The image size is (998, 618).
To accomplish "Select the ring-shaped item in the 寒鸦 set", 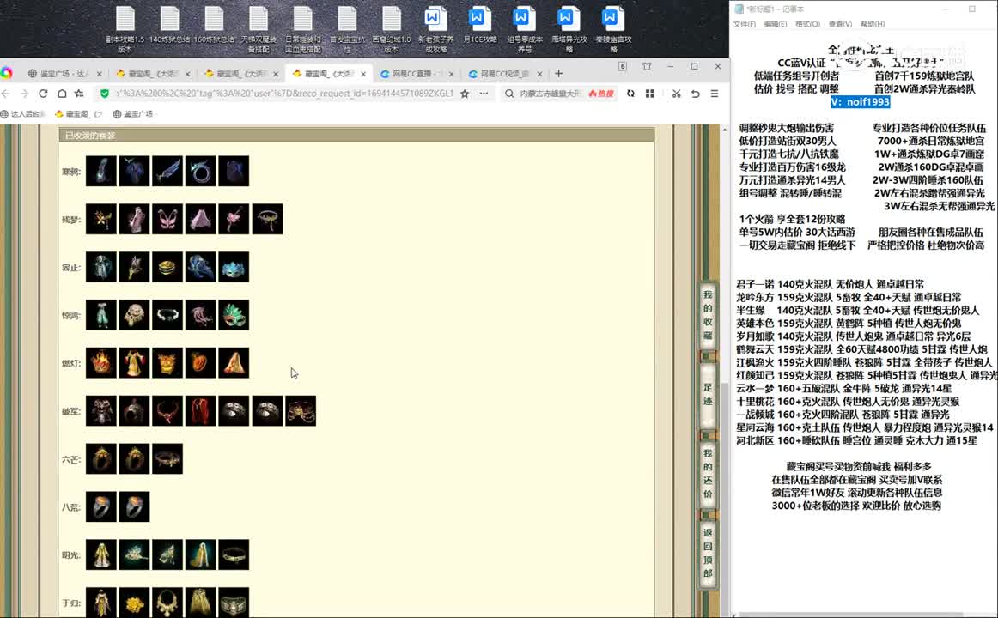I will pos(200,171).
